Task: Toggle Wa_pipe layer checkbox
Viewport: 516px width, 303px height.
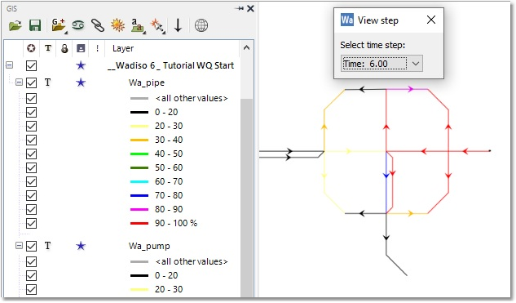Action: click(31, 82)
